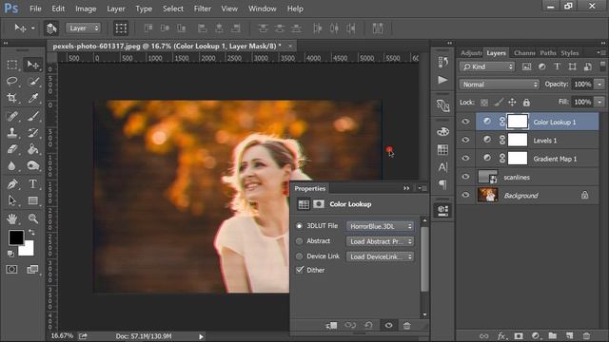The height and width of the screenshot is (342, 609).
Task: Select the 3DLUT File radio button
Action: [299, 226]
